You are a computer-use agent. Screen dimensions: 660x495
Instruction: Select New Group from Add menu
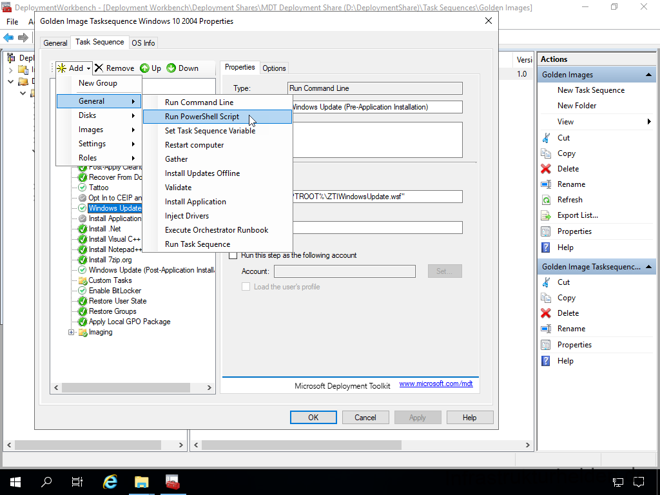tap(99, 83)
